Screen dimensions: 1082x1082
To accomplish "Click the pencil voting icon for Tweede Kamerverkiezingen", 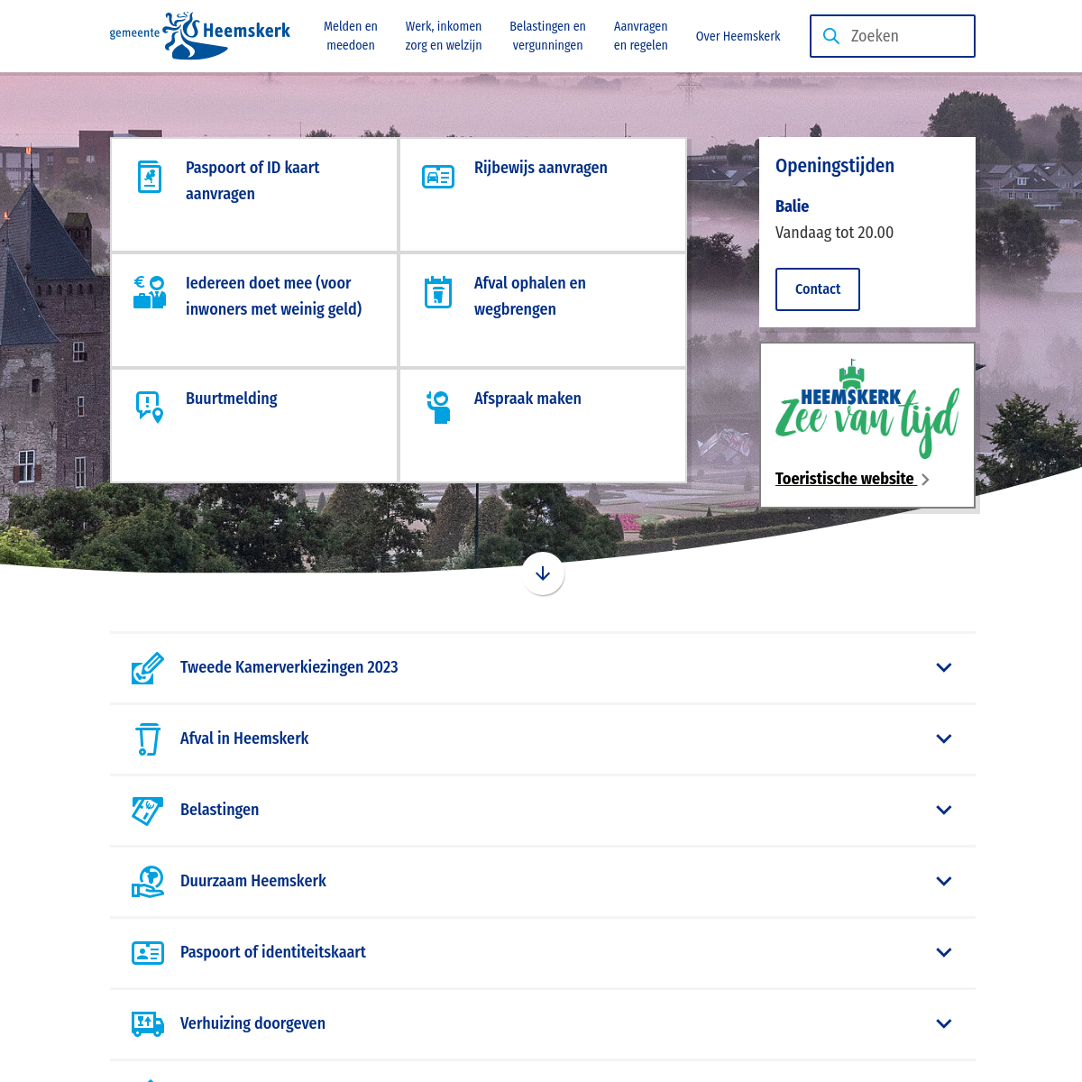I will click(148, 668).
